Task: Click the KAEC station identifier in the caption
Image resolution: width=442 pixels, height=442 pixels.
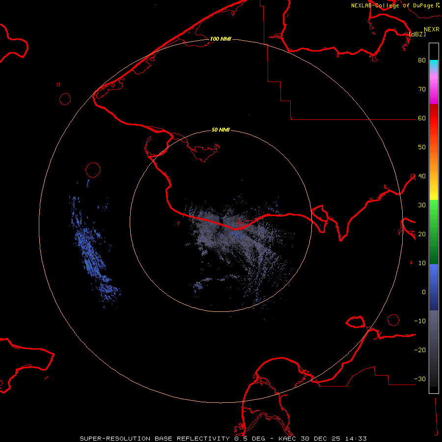Action: 288,439
